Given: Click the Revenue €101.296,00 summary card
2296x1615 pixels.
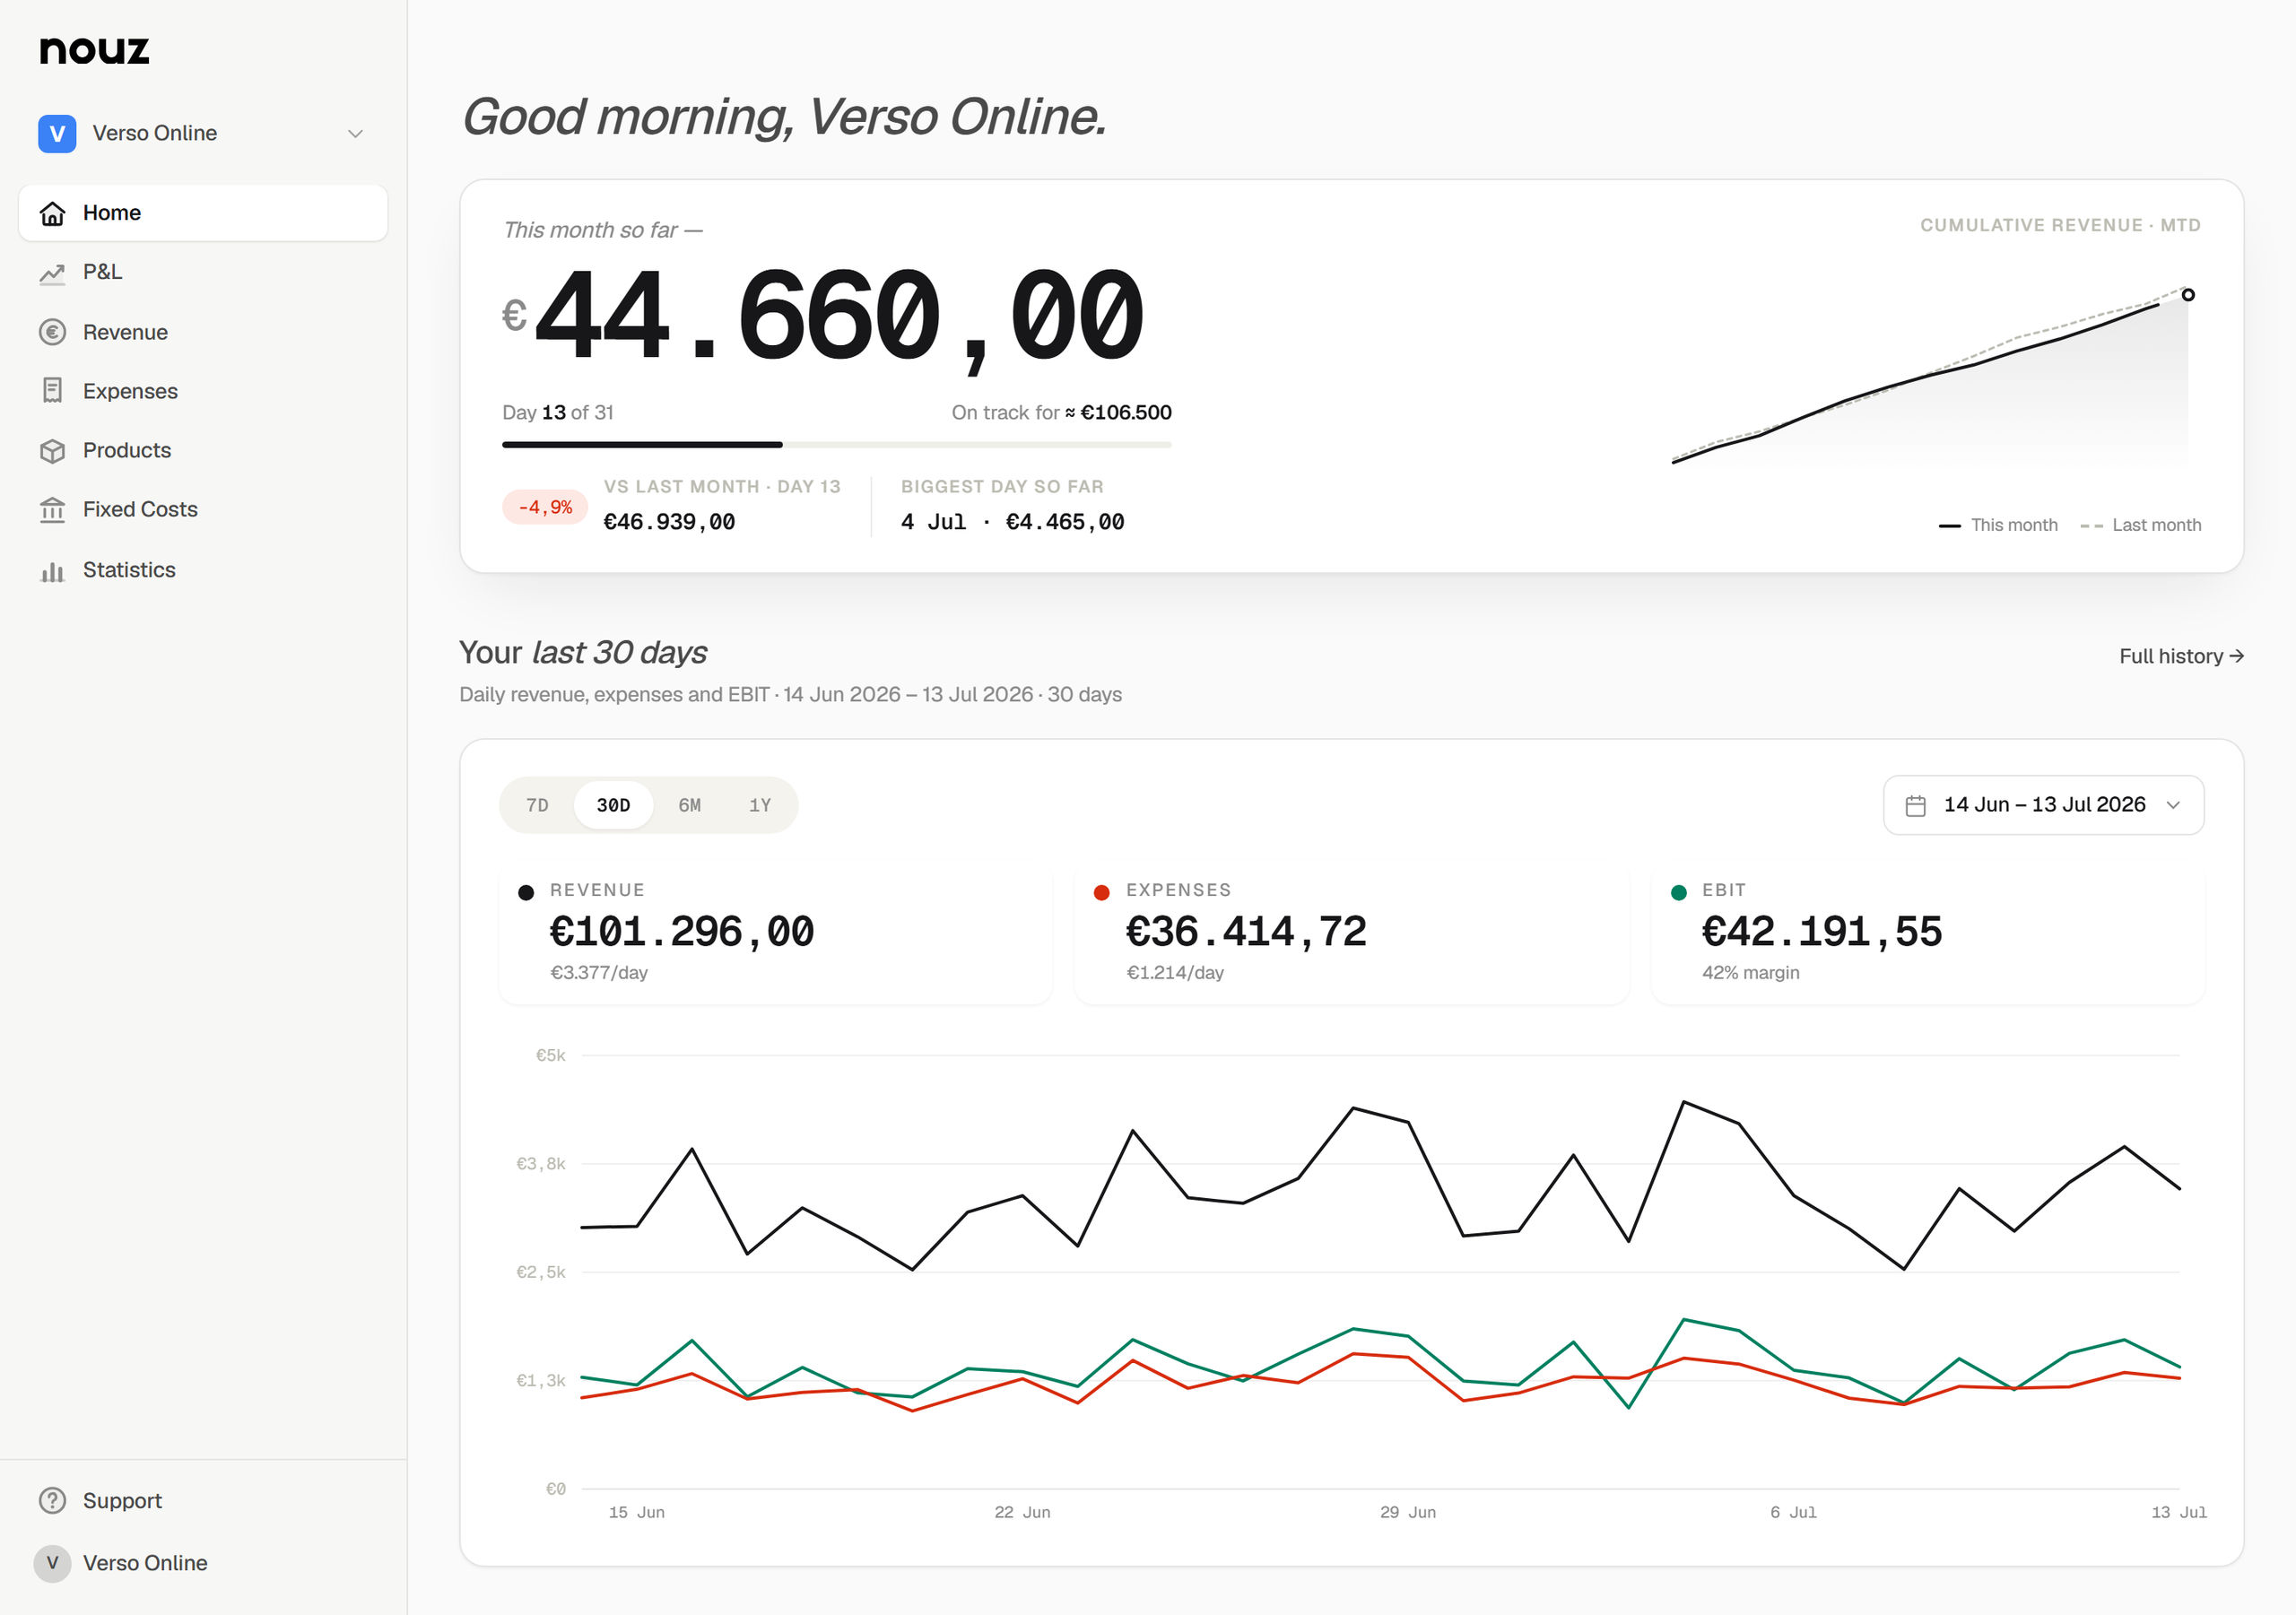Looking at the screenshot, I should pyautogui.click(x=776, y=934).
